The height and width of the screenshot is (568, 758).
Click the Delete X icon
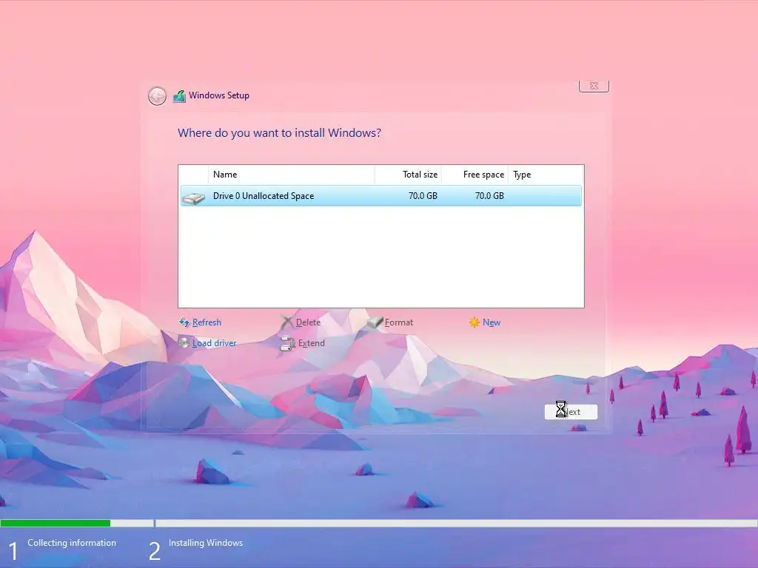pyautogui.click(x=287, y=322)
